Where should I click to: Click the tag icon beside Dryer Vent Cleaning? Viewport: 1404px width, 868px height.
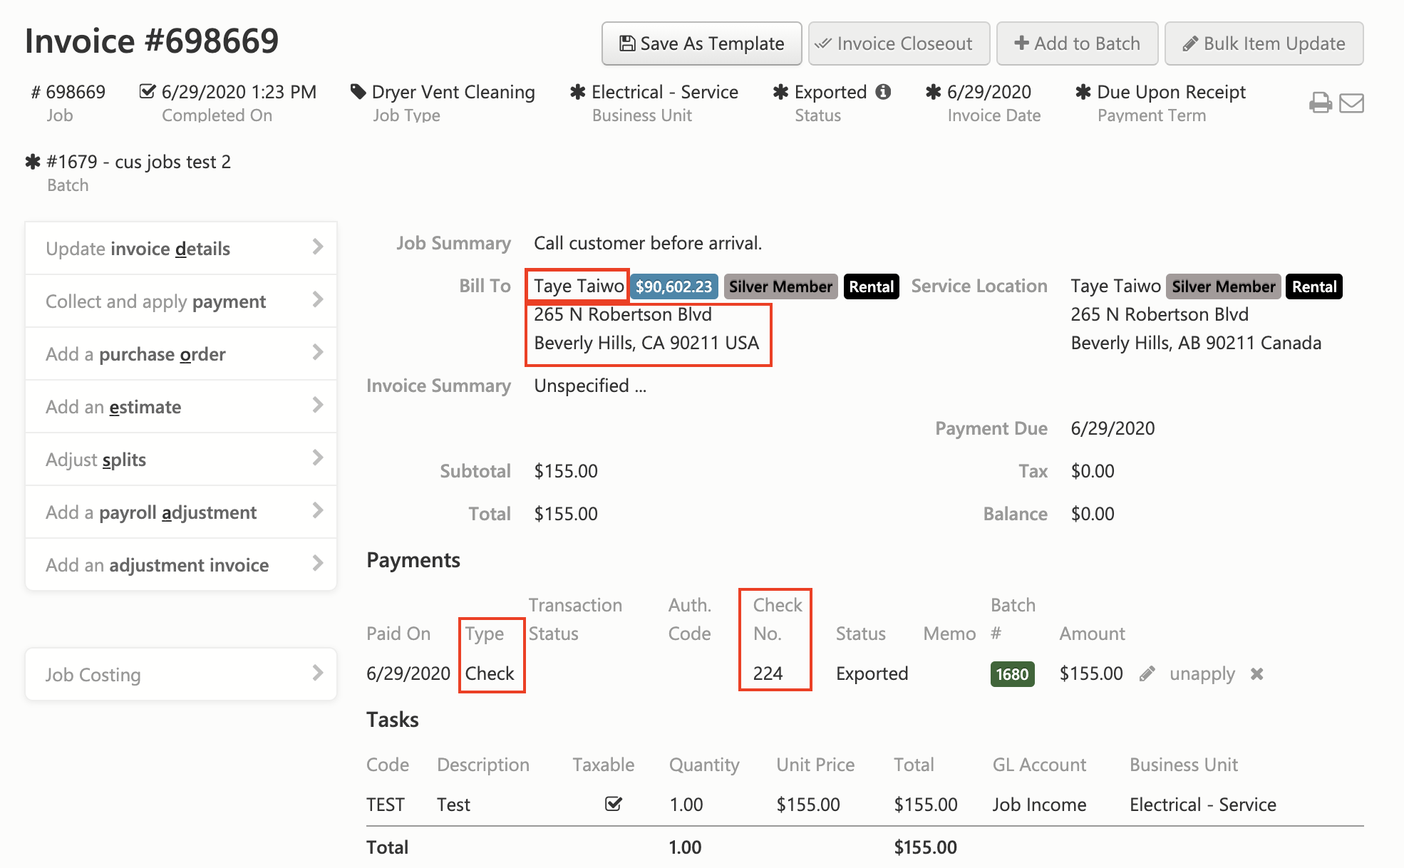[x=358, y=92]
